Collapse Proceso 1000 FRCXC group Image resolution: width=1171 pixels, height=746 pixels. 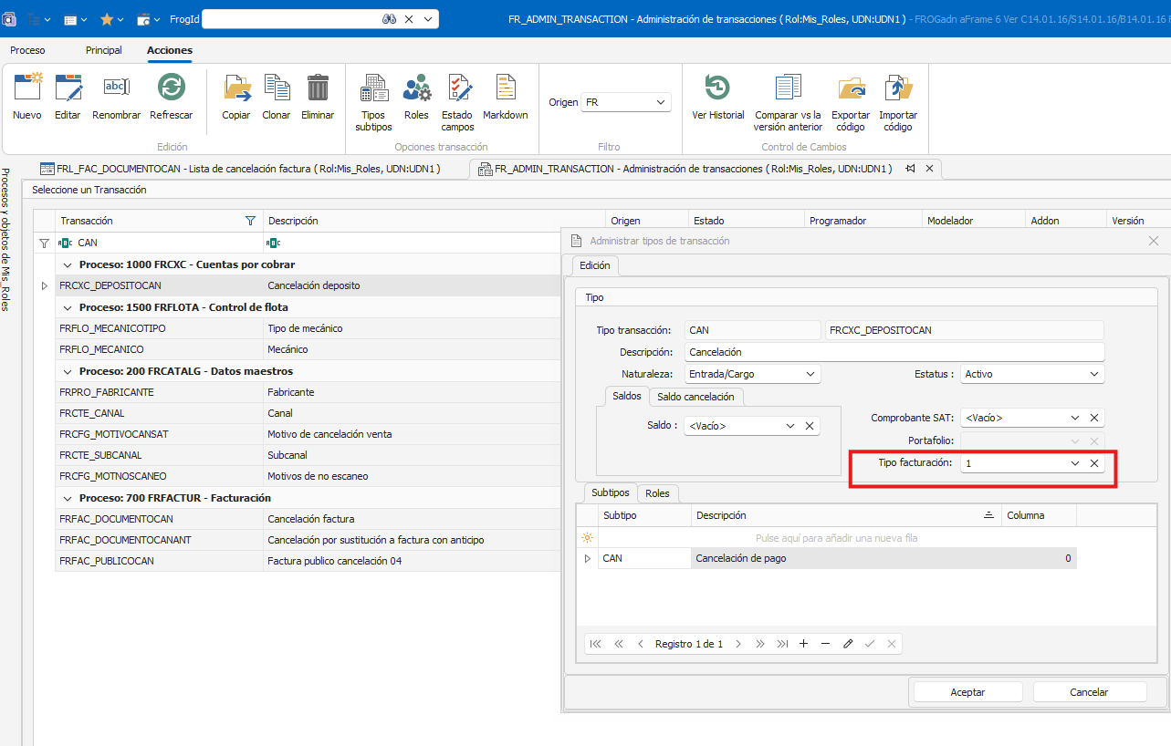point(67,264)
